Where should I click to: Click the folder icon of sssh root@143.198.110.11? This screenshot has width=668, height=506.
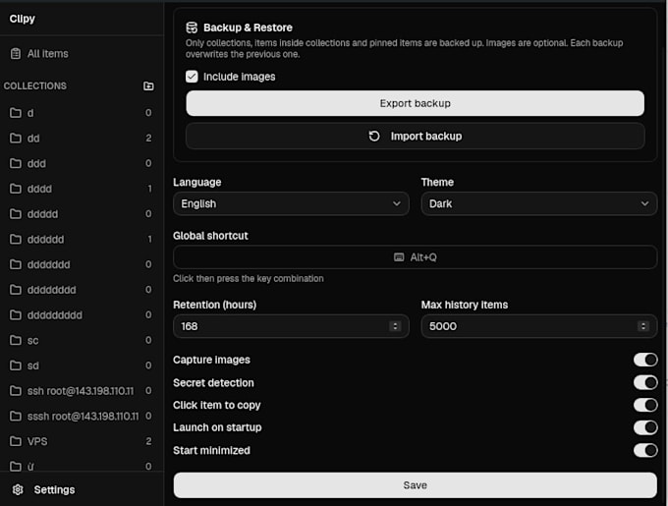tap(16, 417)
